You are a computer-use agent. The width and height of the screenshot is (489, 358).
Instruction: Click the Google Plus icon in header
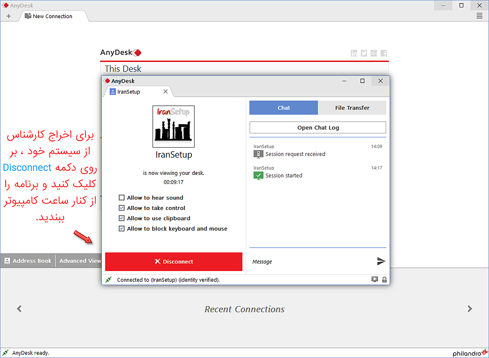[374, 53]
